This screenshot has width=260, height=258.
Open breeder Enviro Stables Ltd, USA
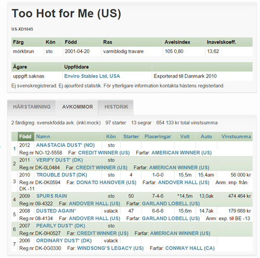click(92, 76)
